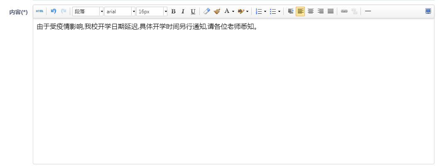Remove link with broken chain icon
Screen dimensions: 439x166
pyautogui.click(x=354, y=12)
